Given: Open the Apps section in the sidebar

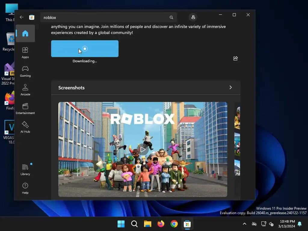Looking at the screenshot, I should tap(25, 53).
